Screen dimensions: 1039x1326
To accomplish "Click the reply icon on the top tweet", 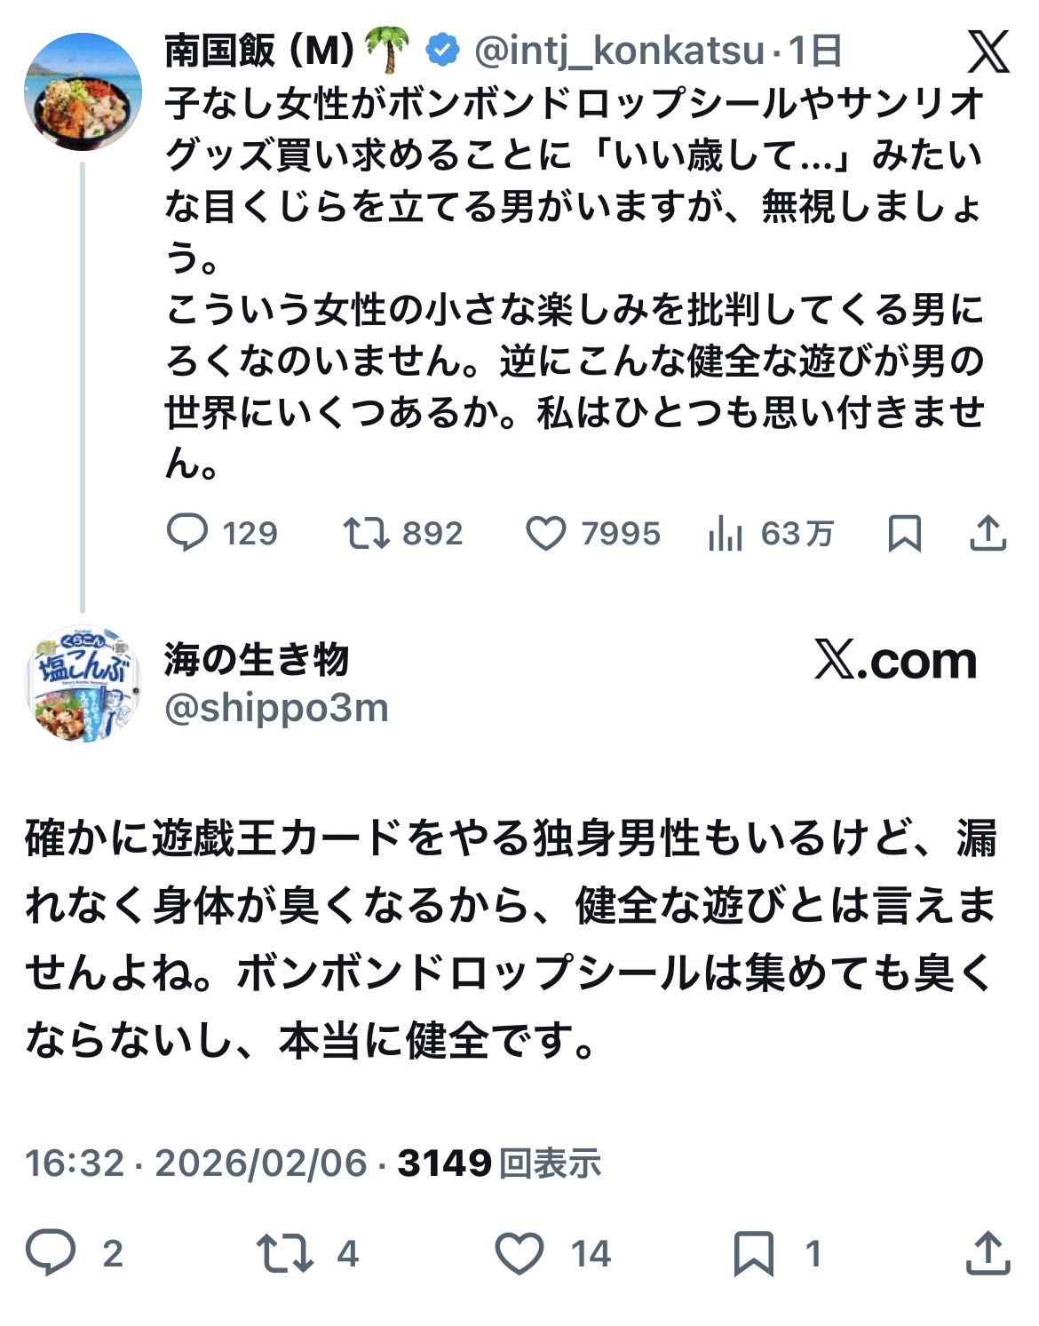I will point(187,534).
